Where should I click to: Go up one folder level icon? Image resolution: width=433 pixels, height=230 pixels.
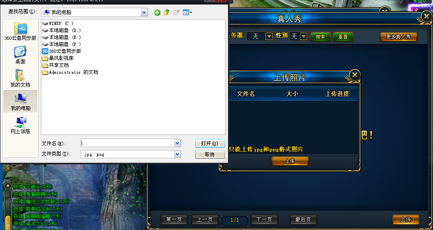click(166, 12)
